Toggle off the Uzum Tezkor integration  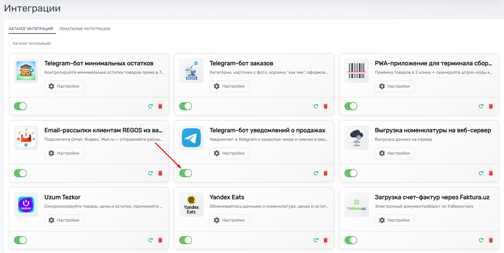[x=20, y=240]
